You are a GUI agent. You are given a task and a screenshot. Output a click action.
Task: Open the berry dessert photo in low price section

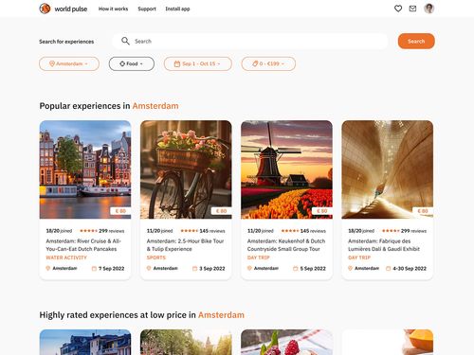(286, 342)
